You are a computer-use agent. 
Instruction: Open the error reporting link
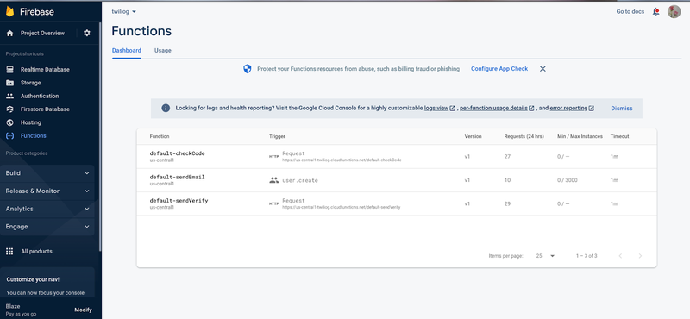coord(568,109)
